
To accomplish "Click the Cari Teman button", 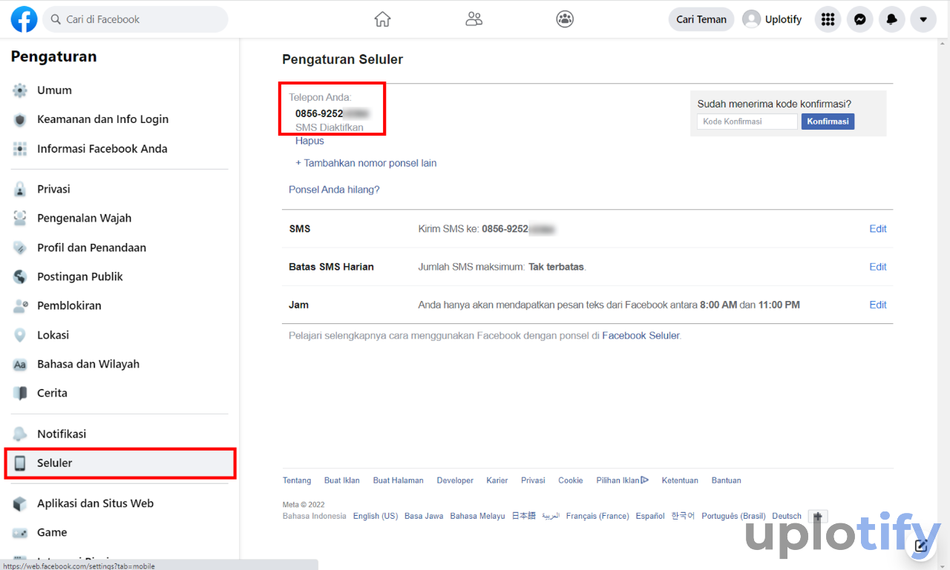I will (x=701, y=19).
